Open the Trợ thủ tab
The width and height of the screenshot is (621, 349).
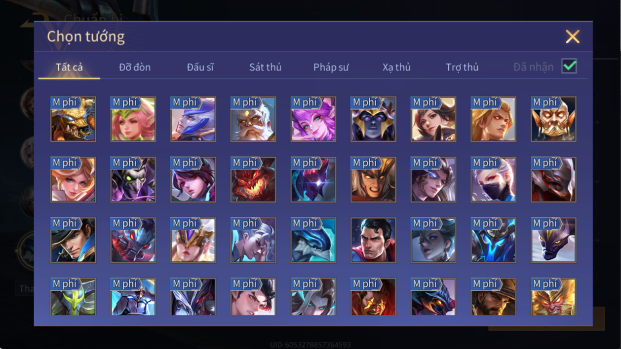(x=462, y=67)
